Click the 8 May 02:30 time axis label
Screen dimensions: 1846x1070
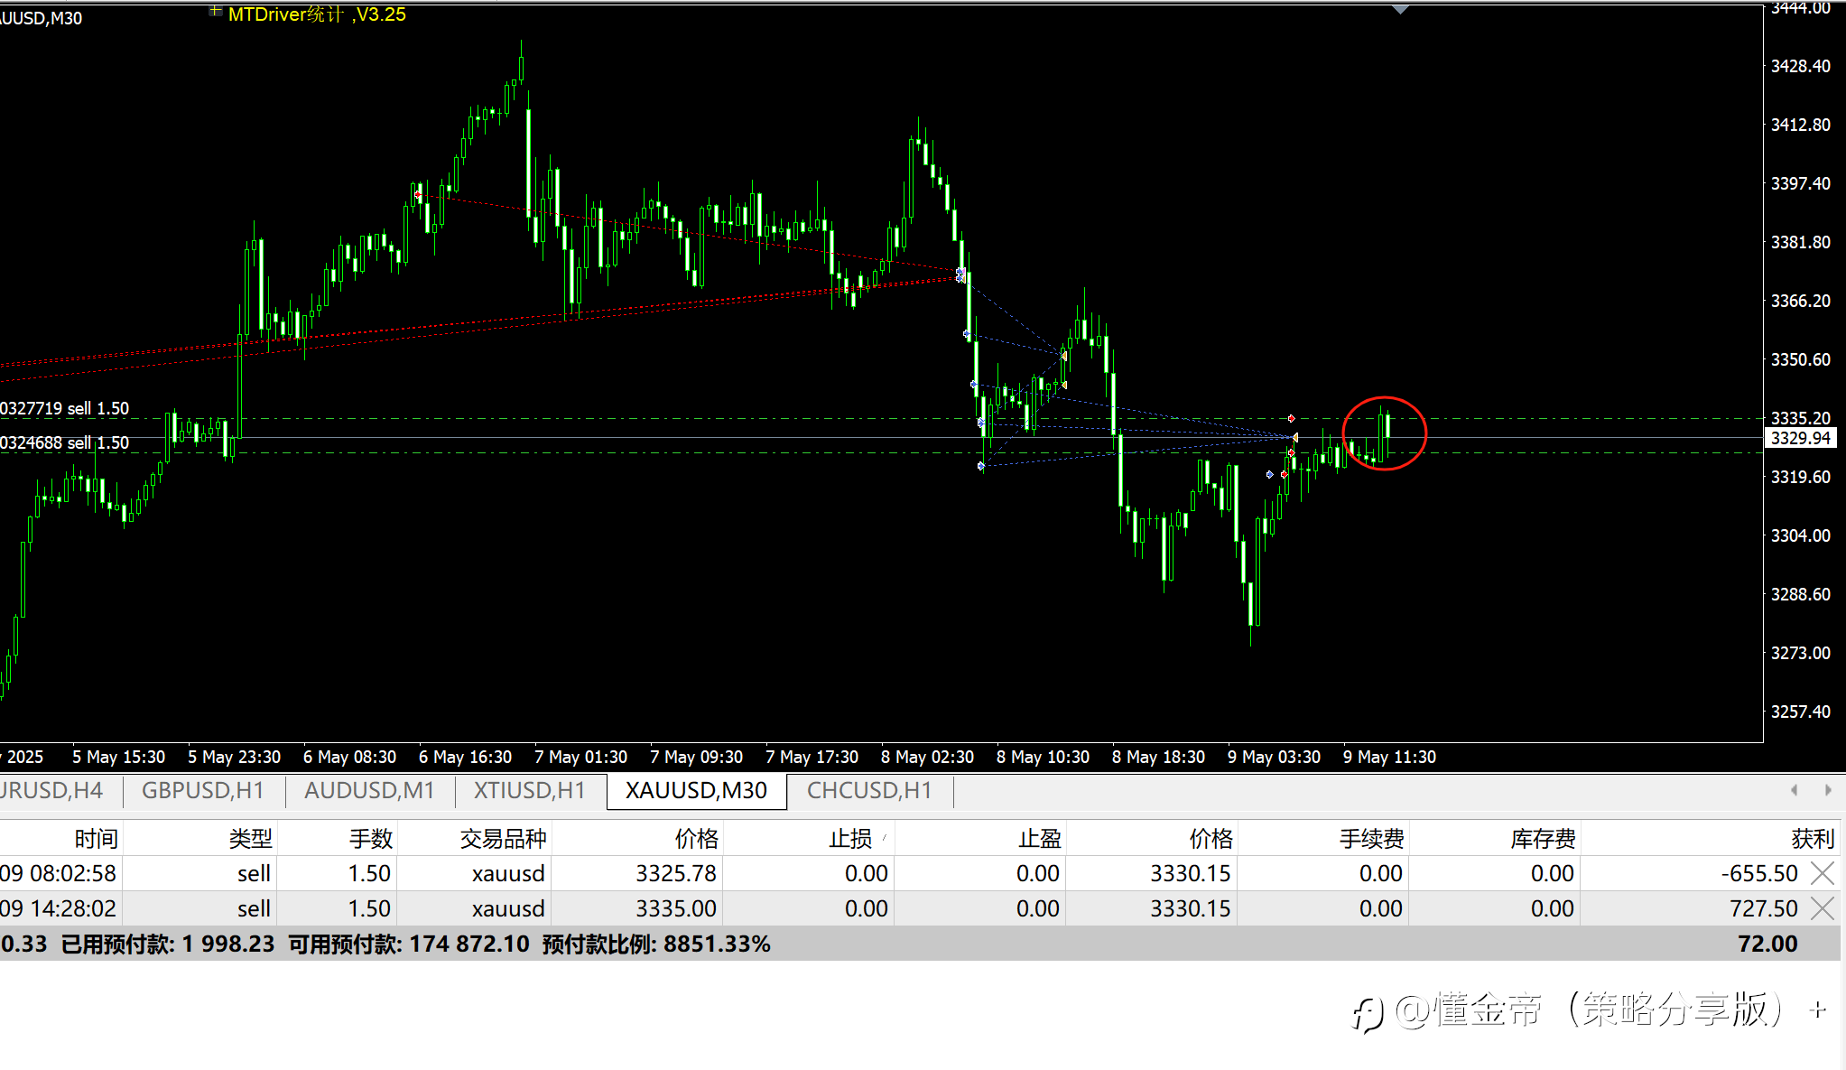tap(927, 757)
